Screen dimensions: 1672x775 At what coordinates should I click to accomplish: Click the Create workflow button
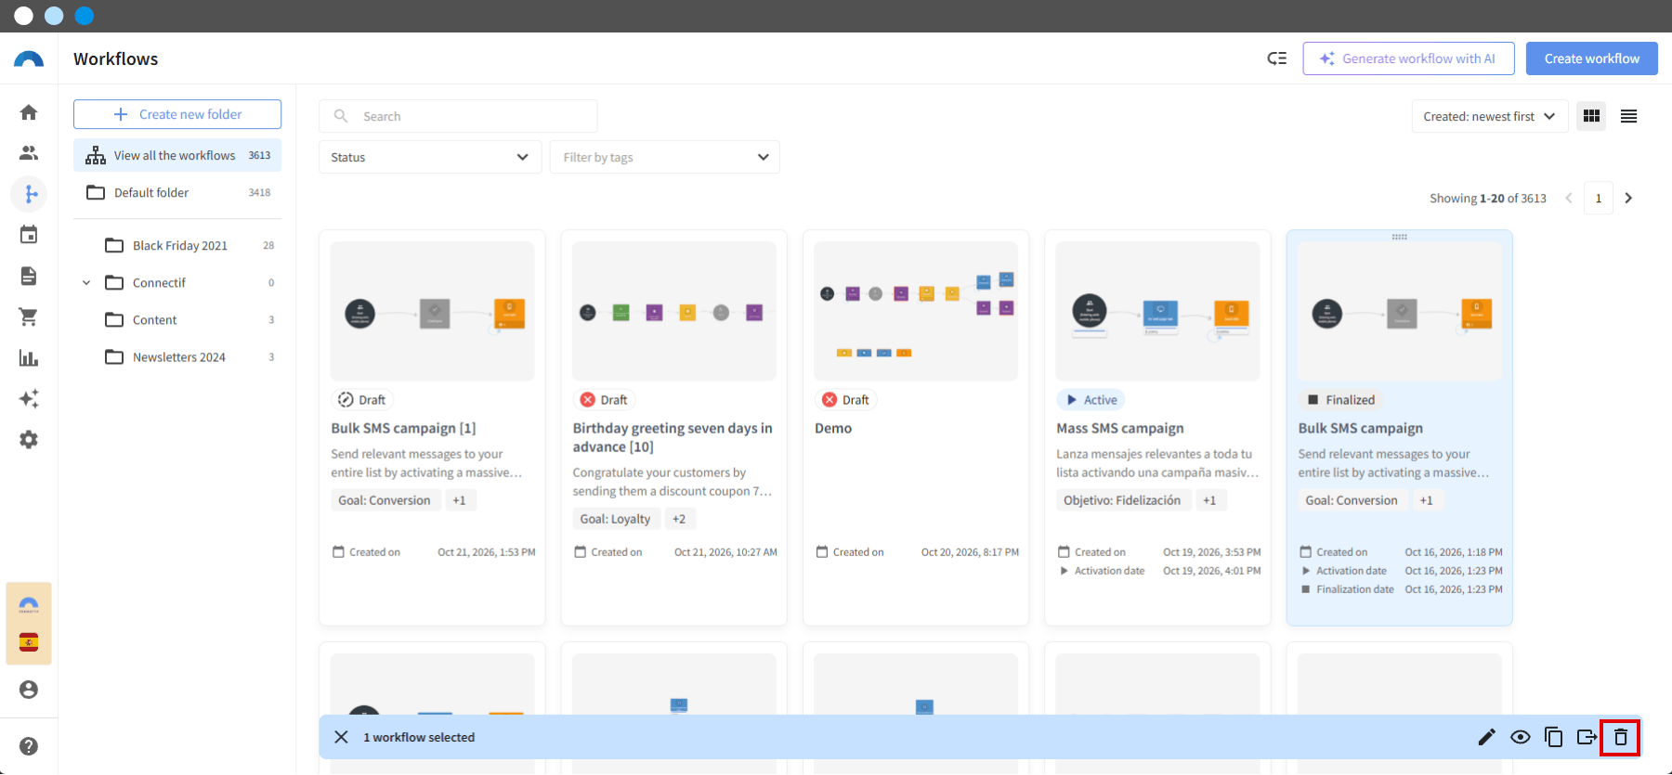coord(1592,58)
